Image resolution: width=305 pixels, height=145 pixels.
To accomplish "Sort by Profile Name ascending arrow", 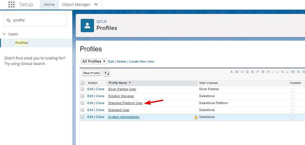I will coord(130,83).
